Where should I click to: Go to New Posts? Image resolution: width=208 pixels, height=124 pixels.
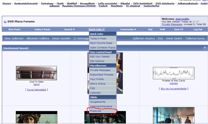click(14, 29)
